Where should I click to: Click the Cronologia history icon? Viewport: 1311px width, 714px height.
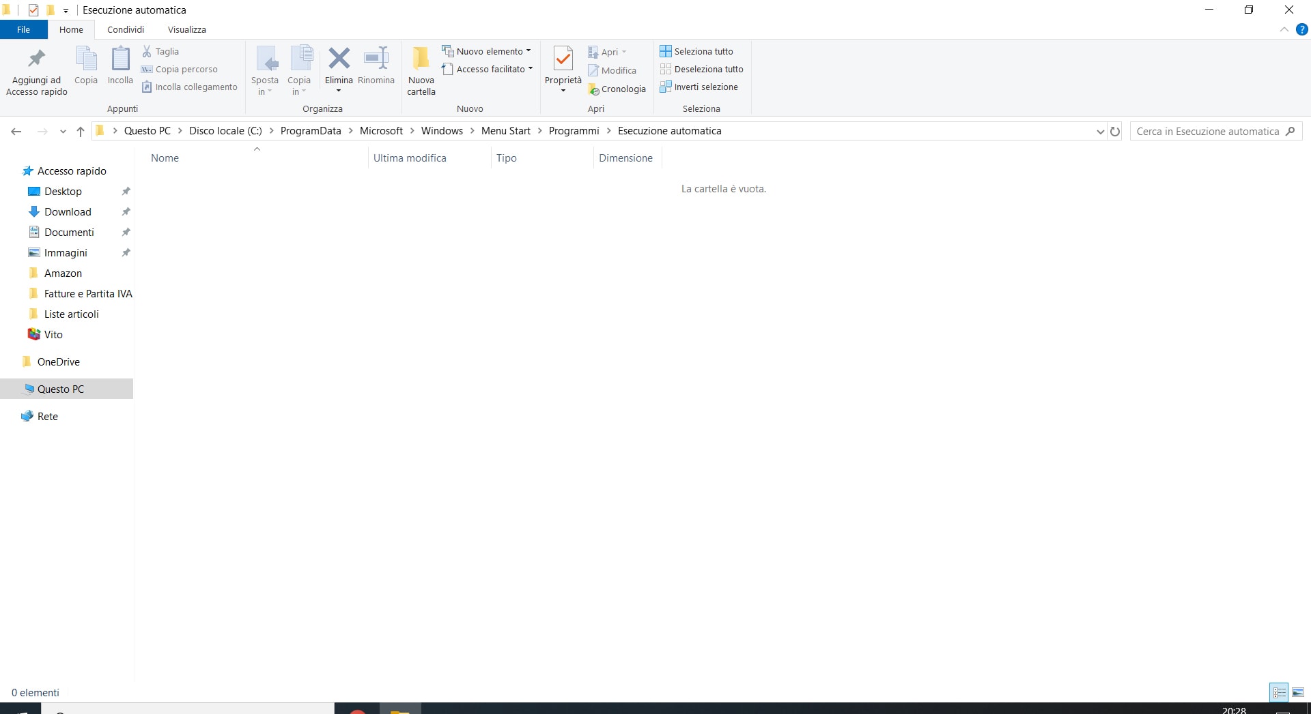pyautogui.click(x=593, y=89)
